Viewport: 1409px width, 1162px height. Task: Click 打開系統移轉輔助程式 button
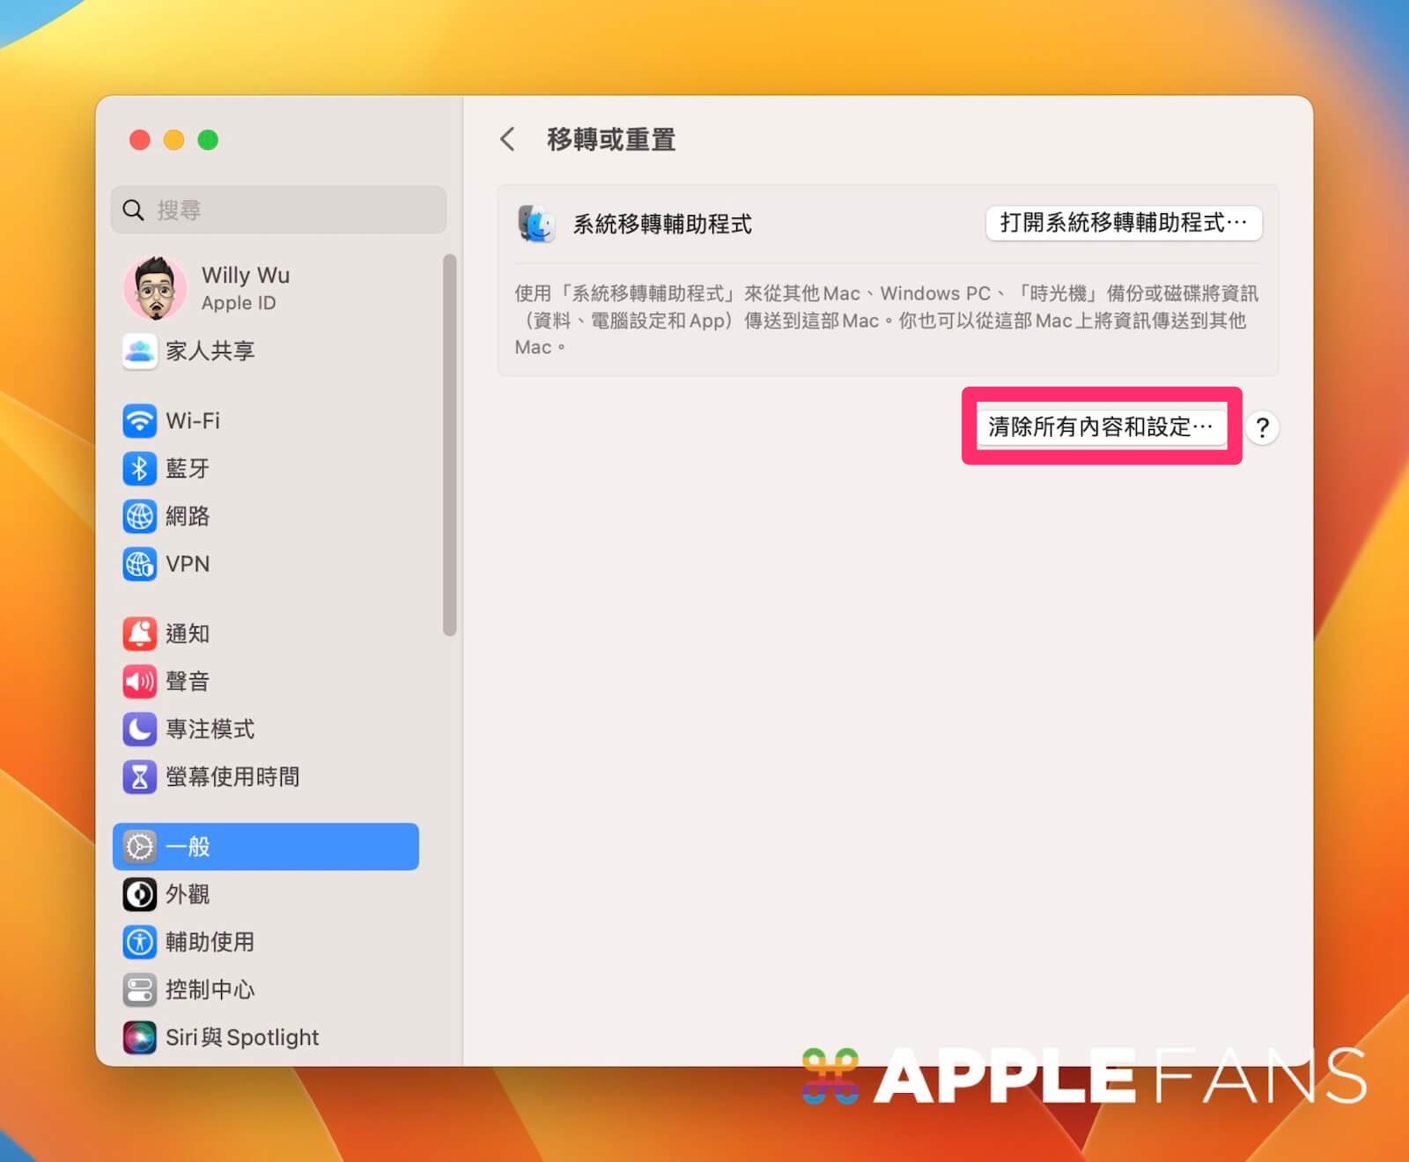pos(1124,223)
